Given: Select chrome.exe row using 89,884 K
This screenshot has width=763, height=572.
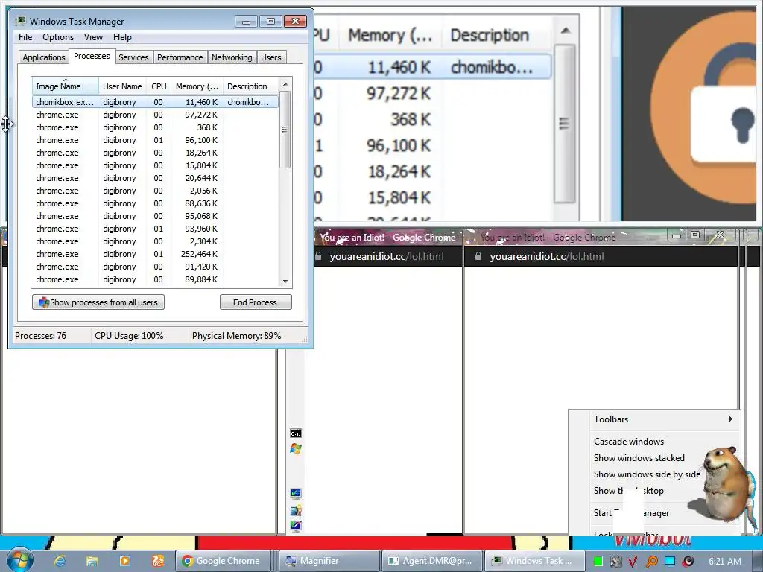Looking at the screenshot, I should click(155, 279).
